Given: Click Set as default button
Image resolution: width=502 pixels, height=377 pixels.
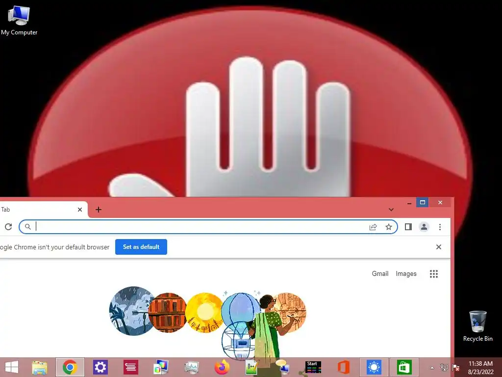Looking at the screenshot, I should (141, 247).
